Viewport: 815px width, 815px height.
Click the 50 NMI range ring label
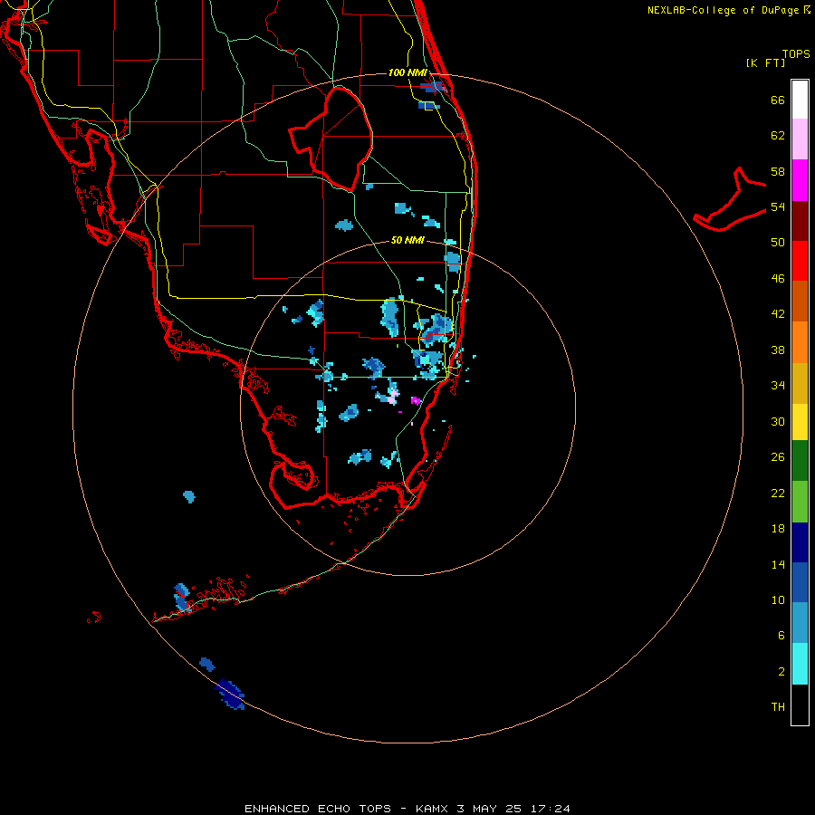tap(407, 241)
